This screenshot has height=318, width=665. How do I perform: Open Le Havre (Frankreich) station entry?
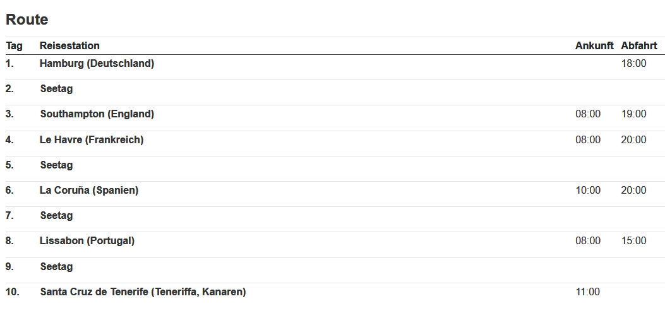[92, 139]
